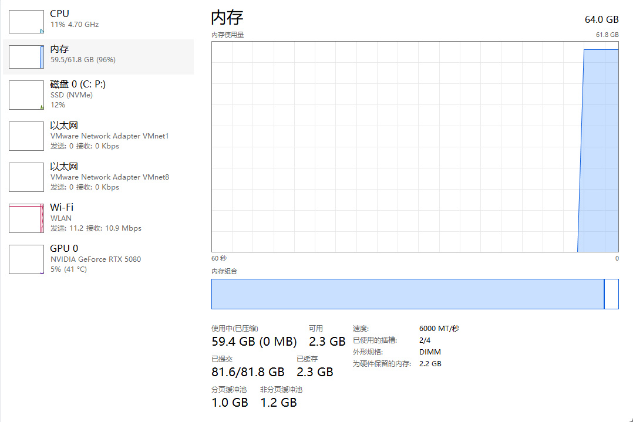
Task: View the WLAN Wi-Fi performance entry
Action: (x=61, y=218)
